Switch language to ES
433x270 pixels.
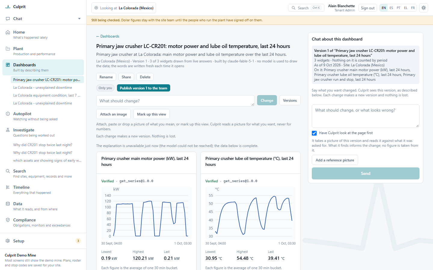[391, 8]
